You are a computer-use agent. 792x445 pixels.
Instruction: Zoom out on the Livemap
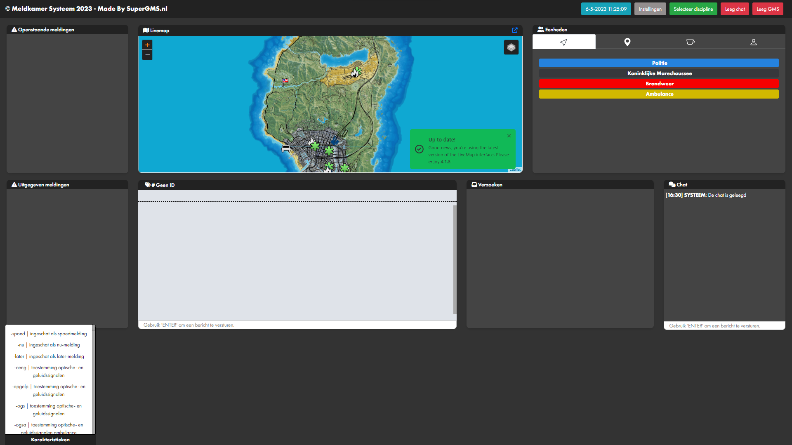(x=147, y=55)
